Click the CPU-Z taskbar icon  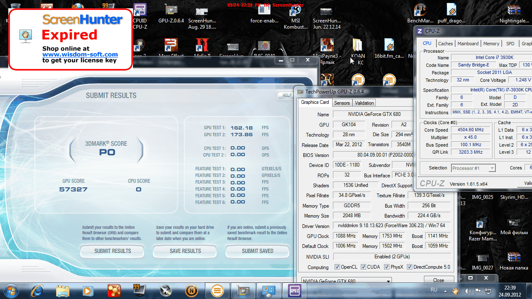(x=295, y=290)
